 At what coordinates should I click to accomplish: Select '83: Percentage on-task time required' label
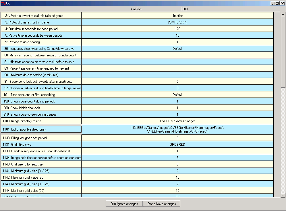pyautogui.click(x=41, y=68)
